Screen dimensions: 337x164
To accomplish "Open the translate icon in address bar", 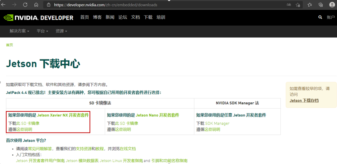I will point(289,5).
